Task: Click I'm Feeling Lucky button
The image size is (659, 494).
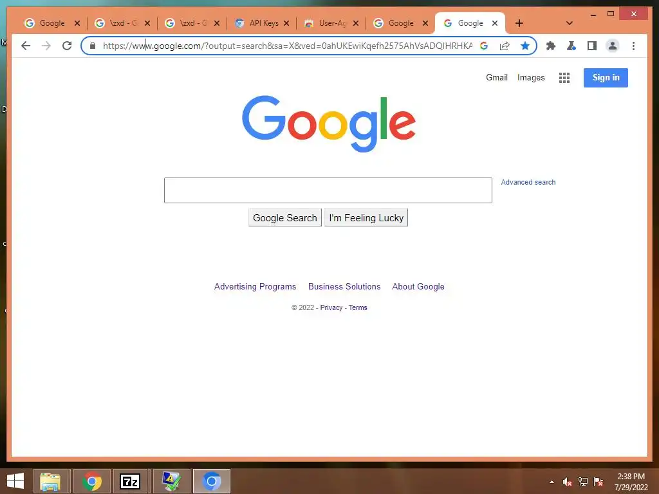Action: [x=366, y=217]
